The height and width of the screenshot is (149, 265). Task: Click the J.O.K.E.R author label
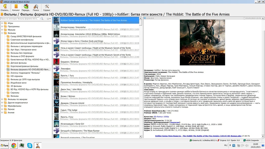(150, 18)
